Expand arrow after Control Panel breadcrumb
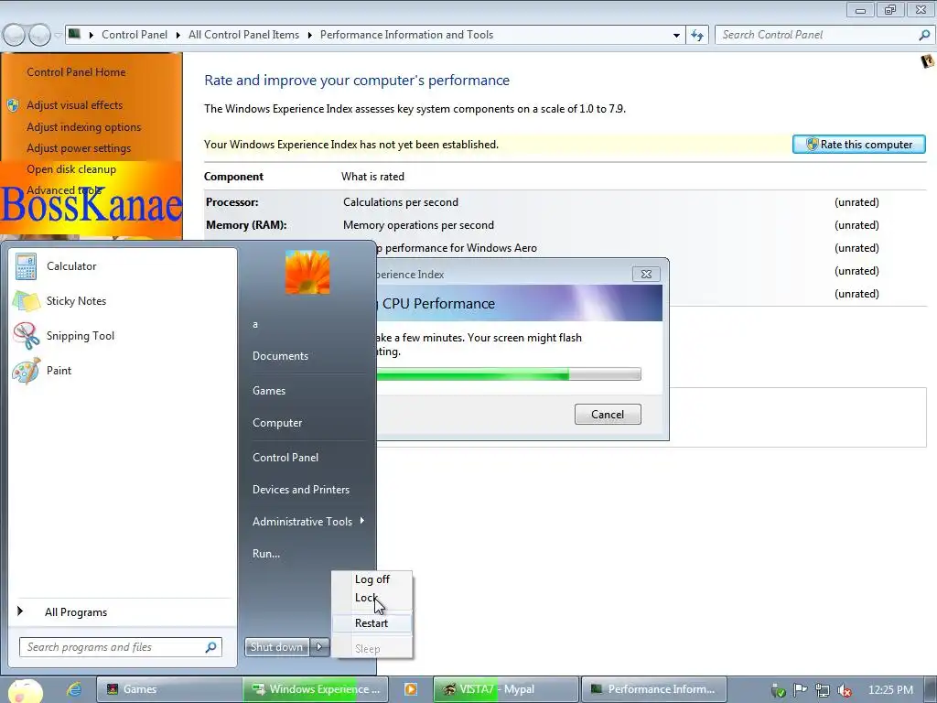 [178, 36]
